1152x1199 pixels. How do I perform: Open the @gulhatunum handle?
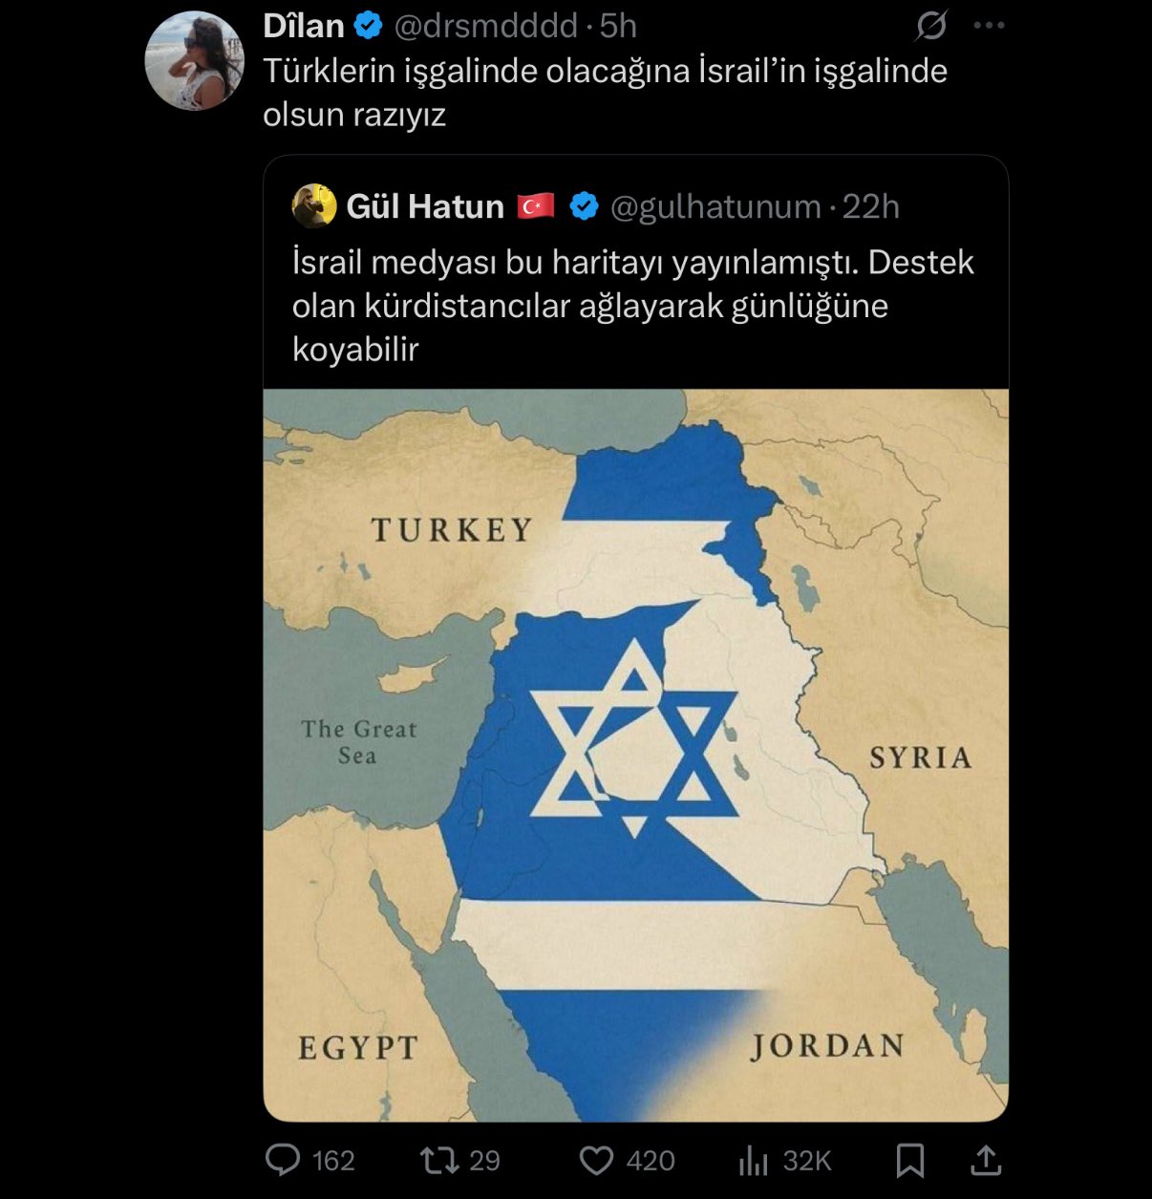715,206
